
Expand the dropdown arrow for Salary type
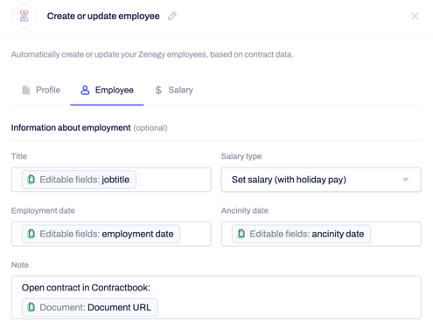coord(405,180)
